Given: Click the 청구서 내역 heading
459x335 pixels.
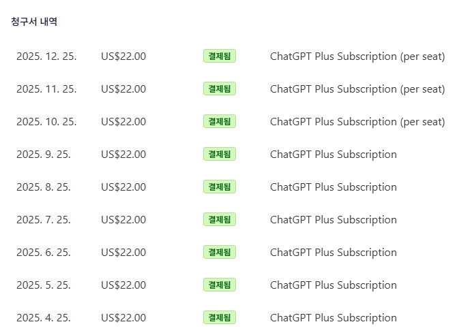Looking at the screenshot, I should (34, 22).
